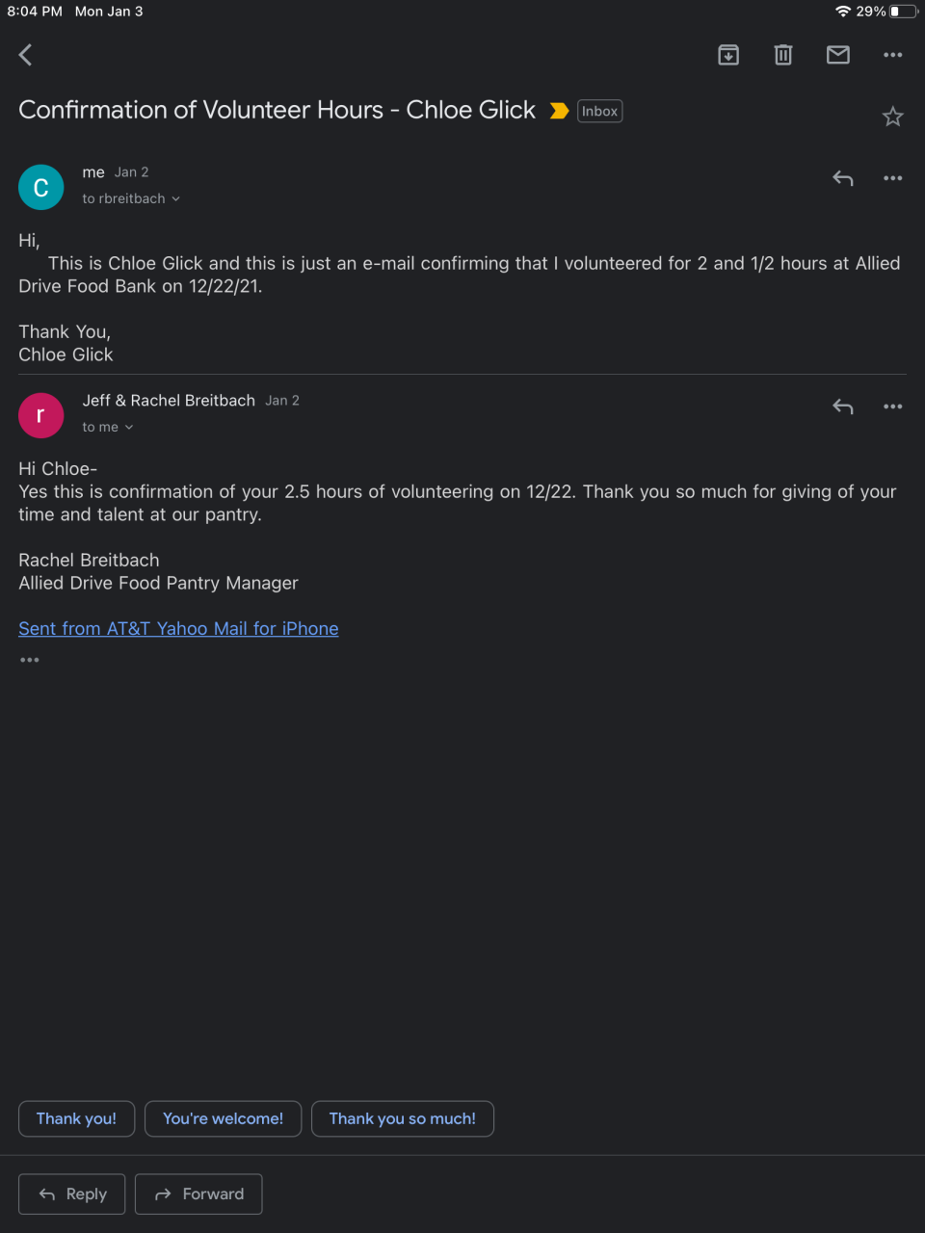Open more options for Rachel's message
The height and width of the screenshot is (1233, 925).
click(x=893, y=407)
